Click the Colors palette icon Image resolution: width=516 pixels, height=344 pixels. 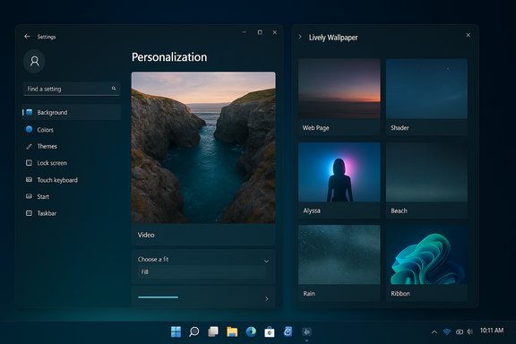[30, 129]
